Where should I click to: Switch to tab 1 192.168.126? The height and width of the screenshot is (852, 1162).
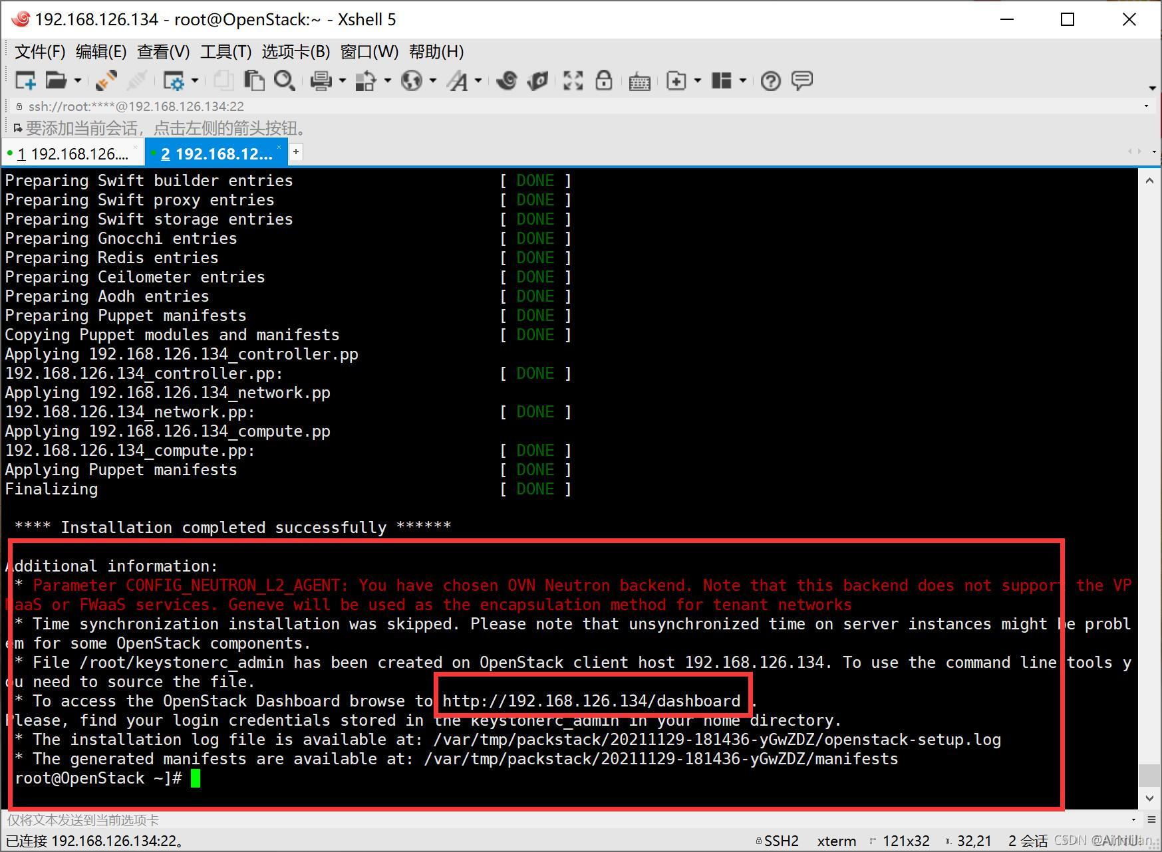(72, 154)
